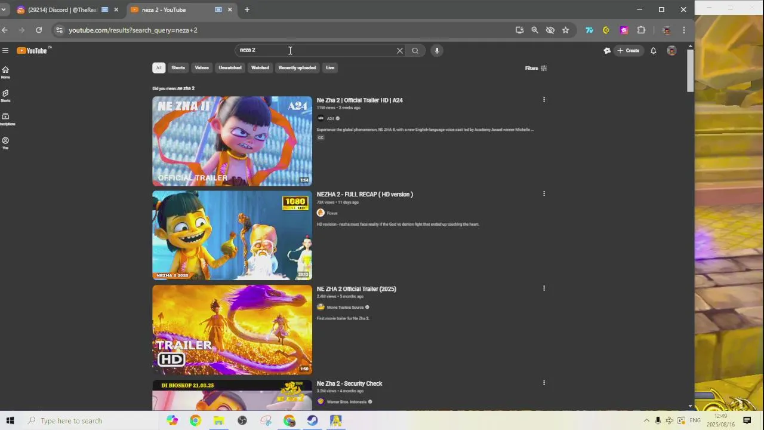Click the Movie Trailers Source channel avatar
764x430 pixels.
321,307
